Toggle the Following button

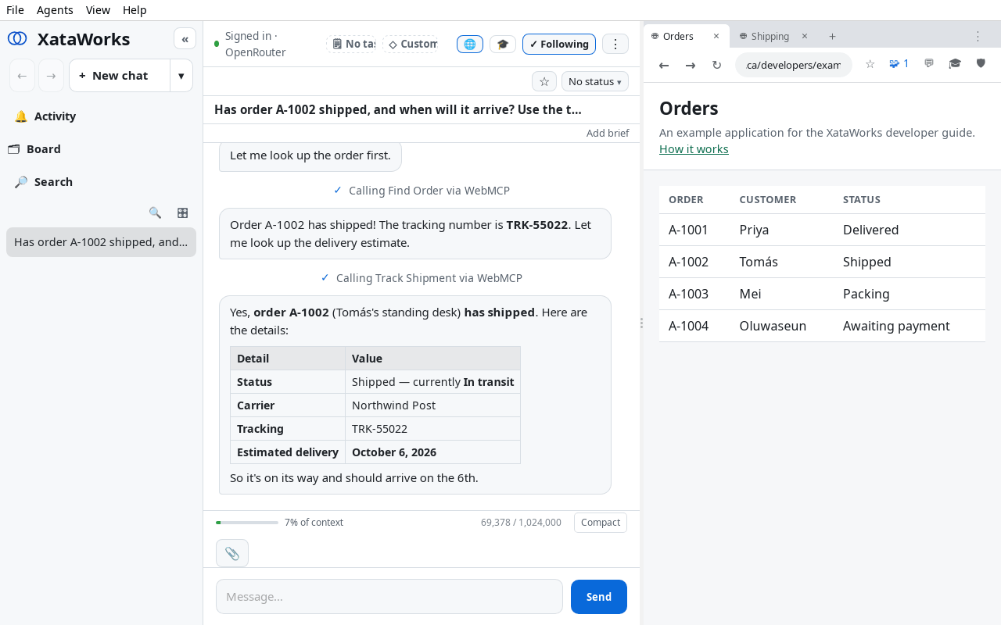click(x=559, y=45)
